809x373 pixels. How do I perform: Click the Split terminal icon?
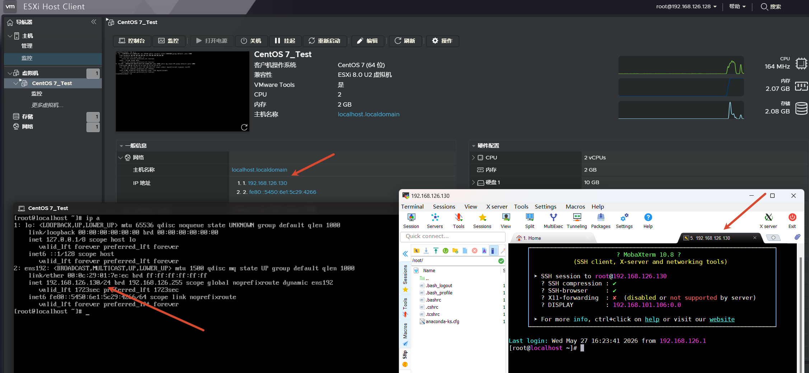click(x=530, y=220)
